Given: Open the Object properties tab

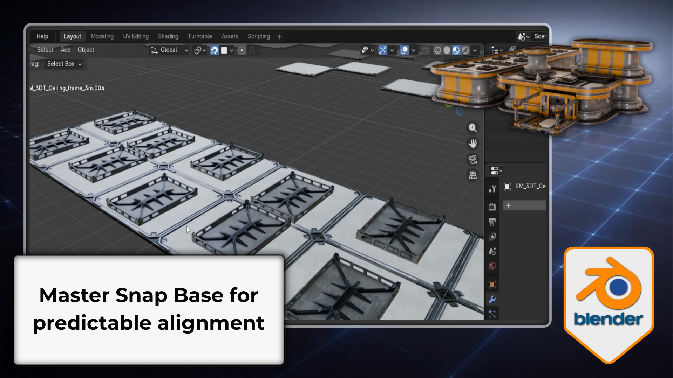Looking at the screenshot, I should point(492,285).
